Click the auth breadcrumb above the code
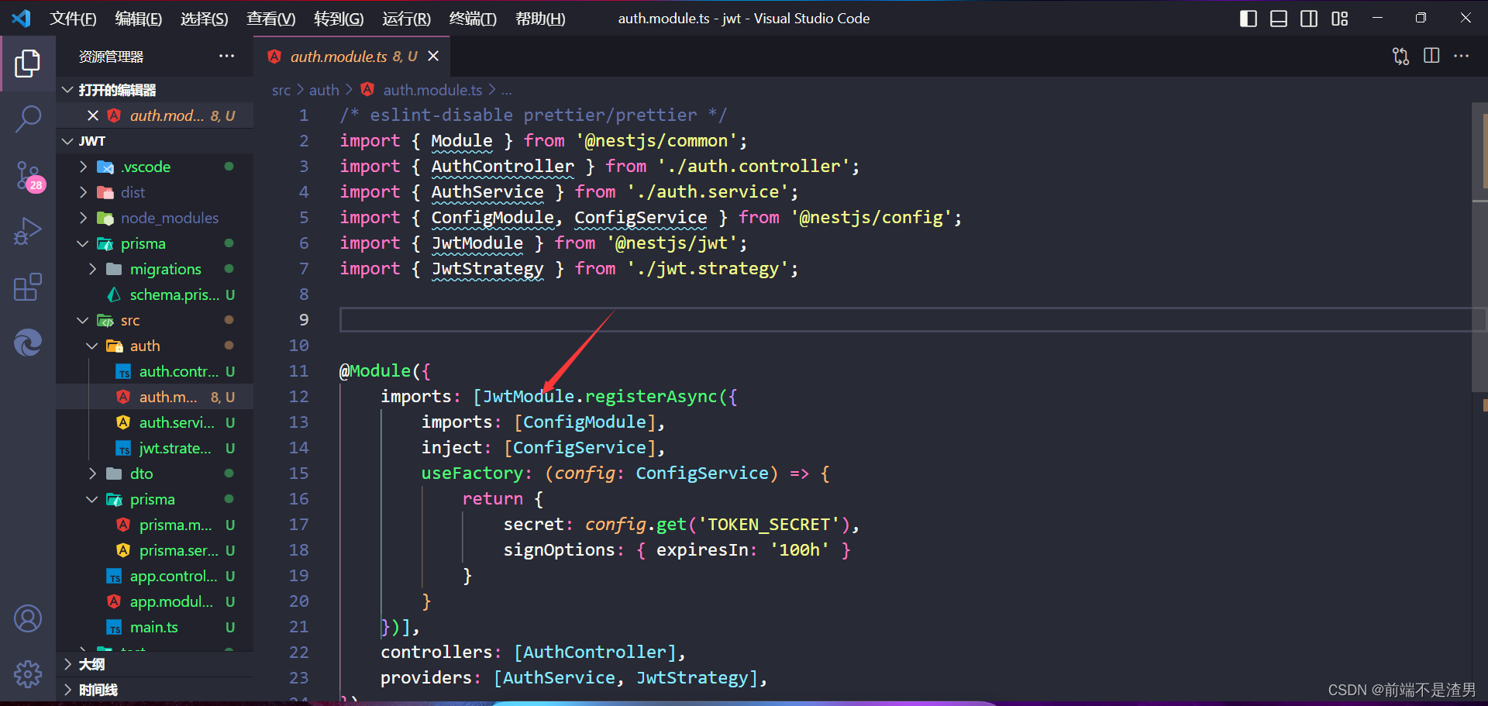 coord(324,89)
